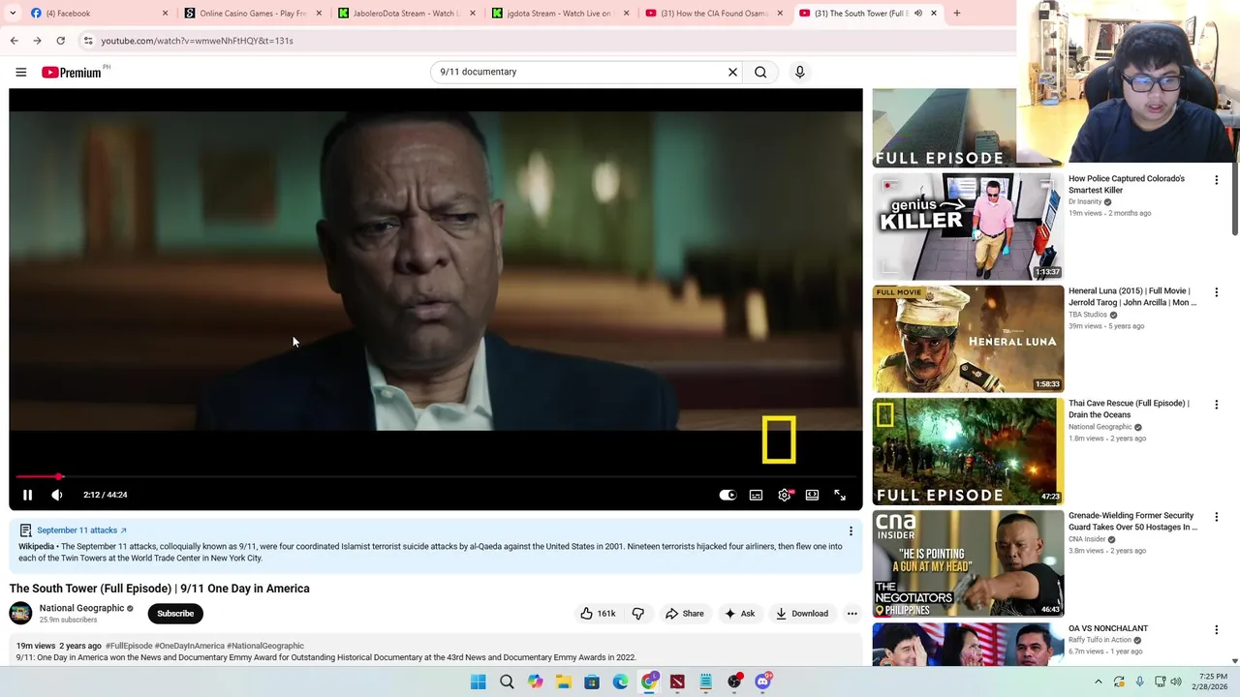Click the red playhead scrubber dot
The height and width of the screenshot is (697, 1240).
pos(59,476)
